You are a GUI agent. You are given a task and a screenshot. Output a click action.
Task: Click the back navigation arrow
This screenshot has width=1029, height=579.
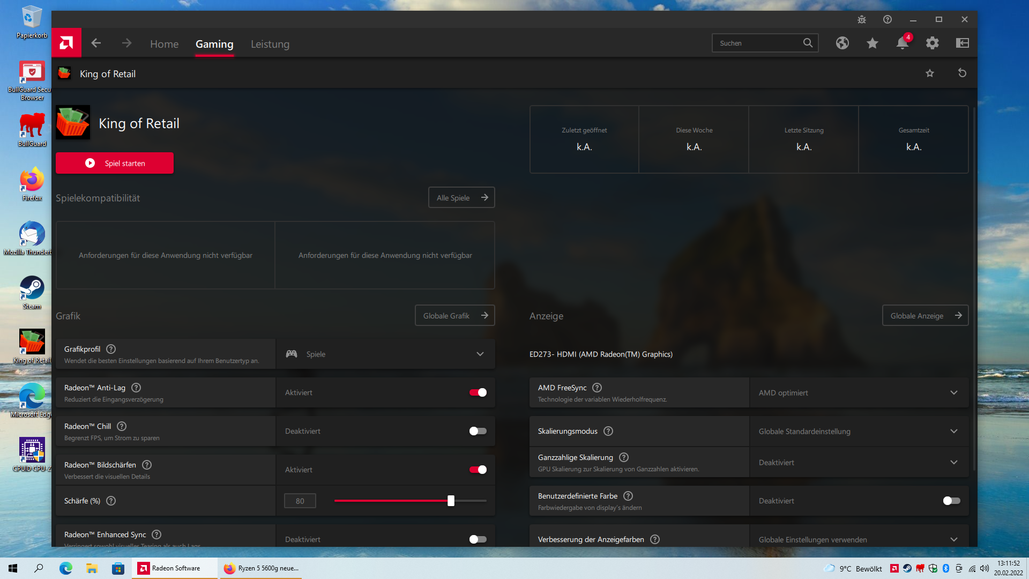click(96, 43)
